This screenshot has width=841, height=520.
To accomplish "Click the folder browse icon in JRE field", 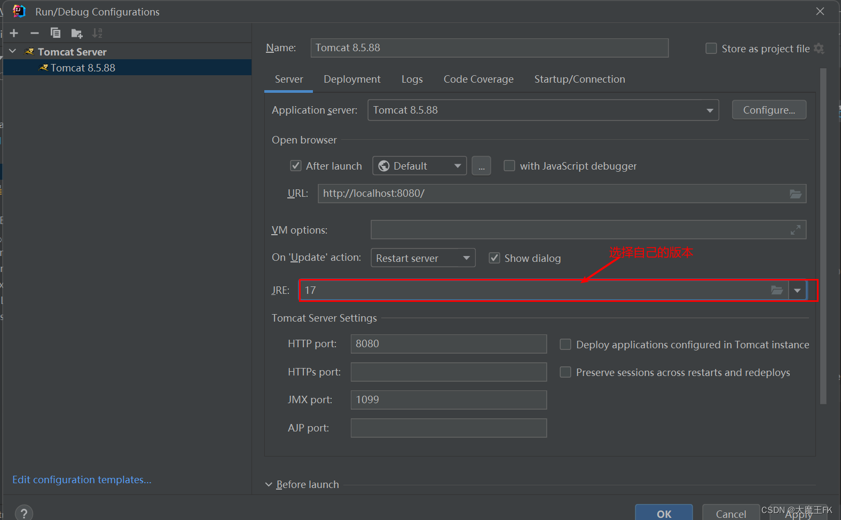I will (x=777, y=290).
